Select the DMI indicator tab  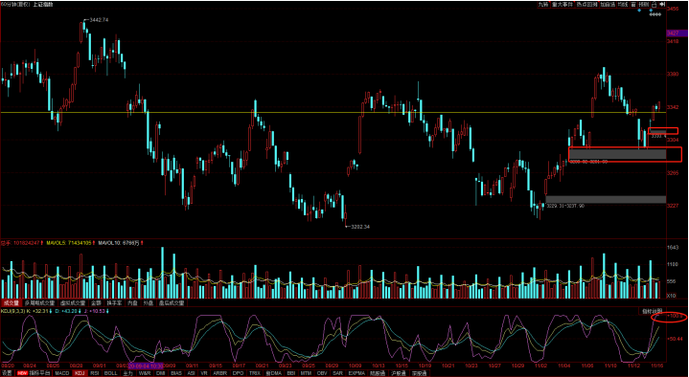(161, 373)
